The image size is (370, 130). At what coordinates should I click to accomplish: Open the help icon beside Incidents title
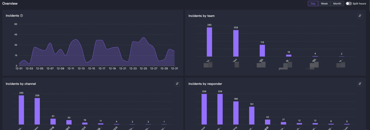(x=21, y=16)
